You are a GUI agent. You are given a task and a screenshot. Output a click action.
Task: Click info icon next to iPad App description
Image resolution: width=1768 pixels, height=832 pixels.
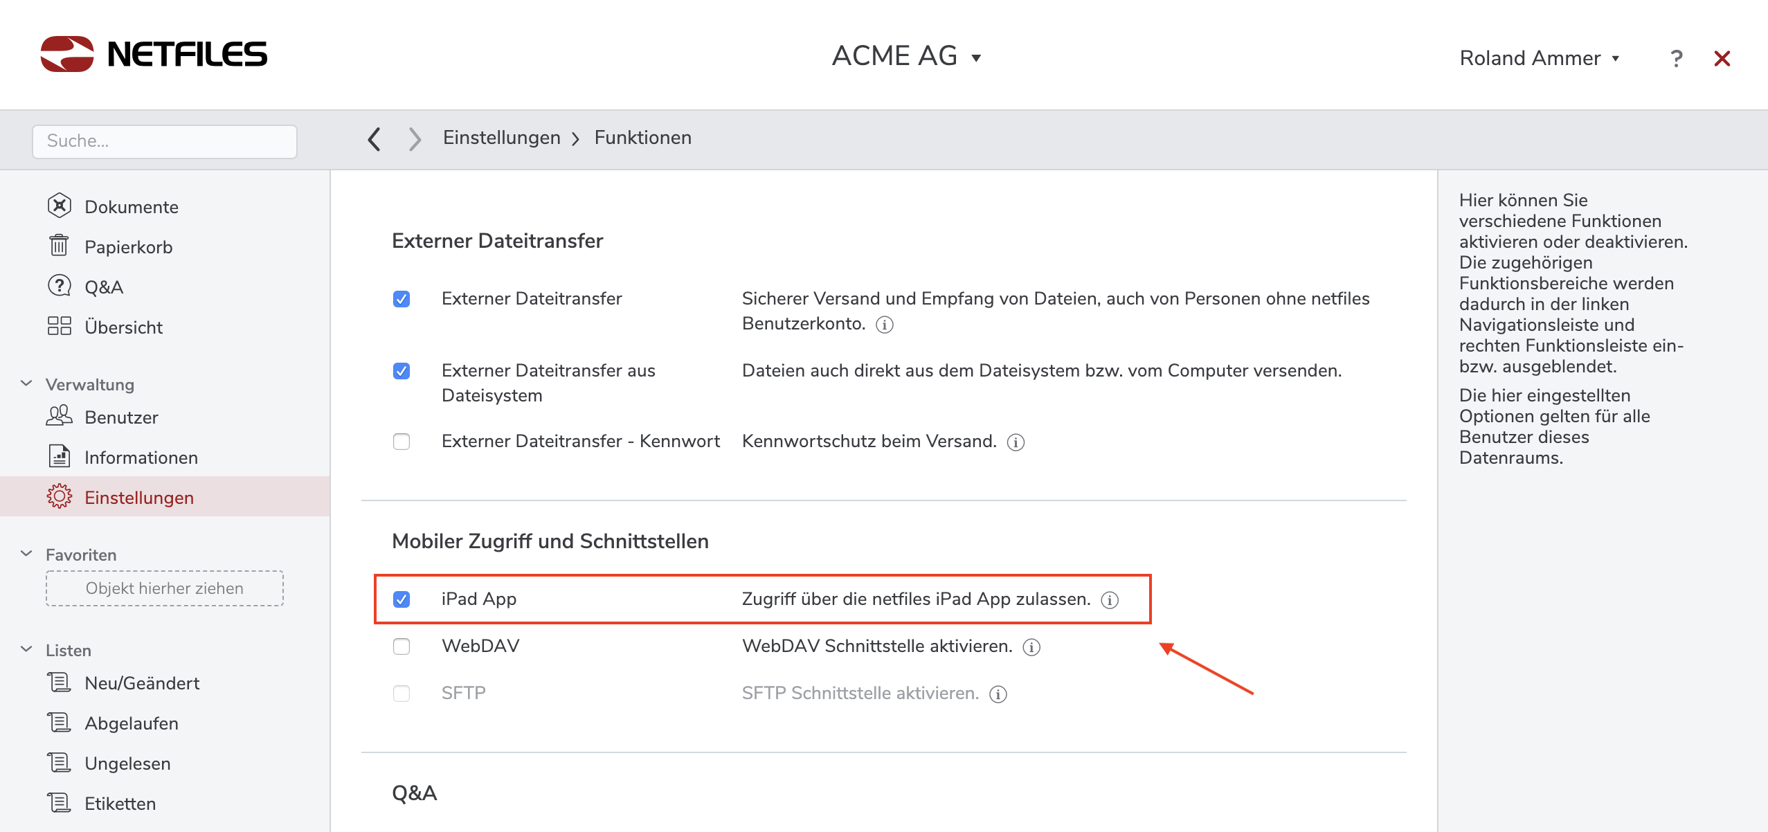pos(1110,600)
